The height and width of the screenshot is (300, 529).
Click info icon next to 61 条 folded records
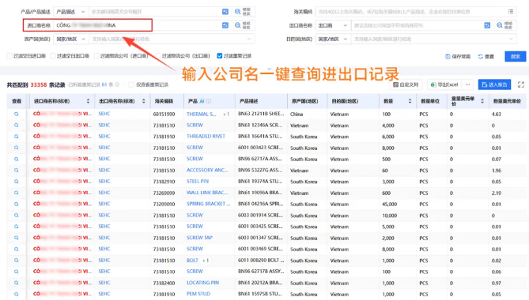(117, 84)
